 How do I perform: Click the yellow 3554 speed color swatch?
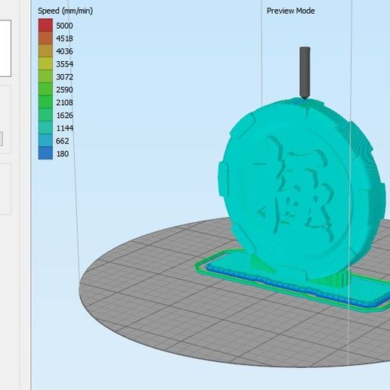pos(45,63)
